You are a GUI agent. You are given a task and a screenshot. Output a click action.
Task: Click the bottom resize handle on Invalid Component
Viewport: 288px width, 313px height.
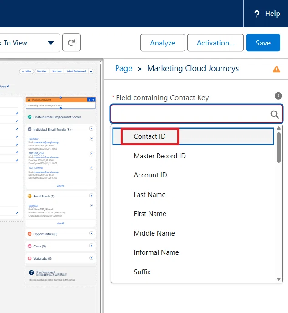(61, 108)
